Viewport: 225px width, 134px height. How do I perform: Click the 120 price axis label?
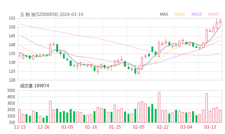pyautogui.click(x=12, y=80)
